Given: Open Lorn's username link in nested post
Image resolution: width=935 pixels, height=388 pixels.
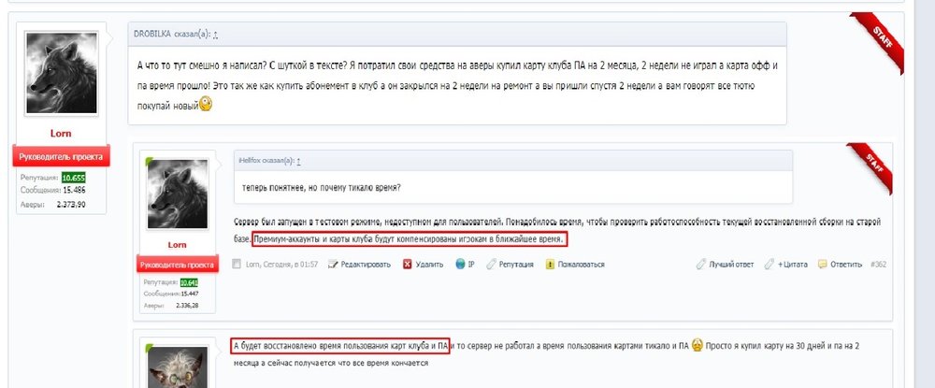Looking at the screenshot, I should click(x=178, y=244).
